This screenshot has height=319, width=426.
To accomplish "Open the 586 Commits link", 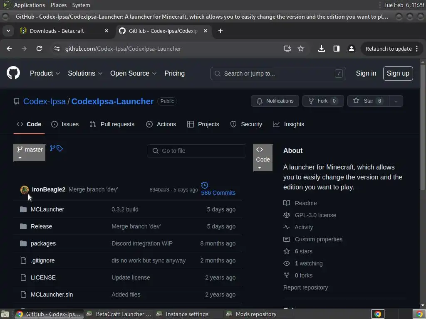I will [x=218, y=193].
